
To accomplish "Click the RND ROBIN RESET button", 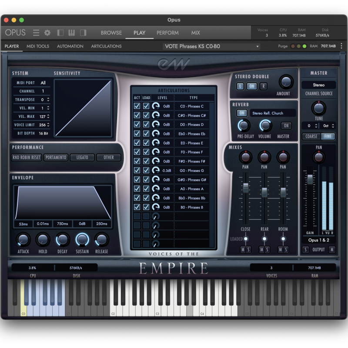I will 27,157.
